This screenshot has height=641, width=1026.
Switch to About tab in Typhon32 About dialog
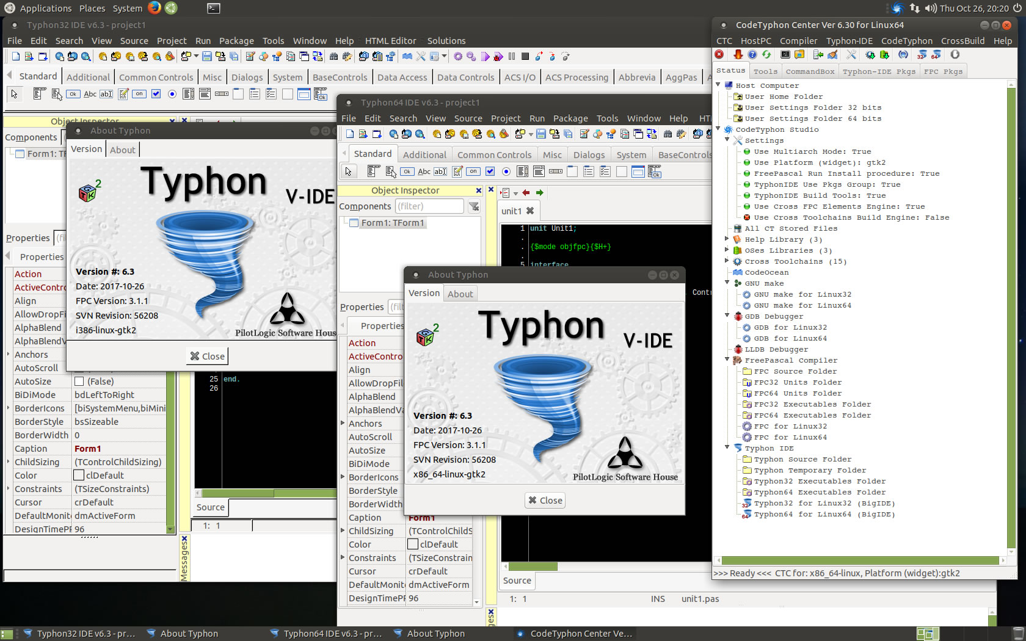point(123,150)
